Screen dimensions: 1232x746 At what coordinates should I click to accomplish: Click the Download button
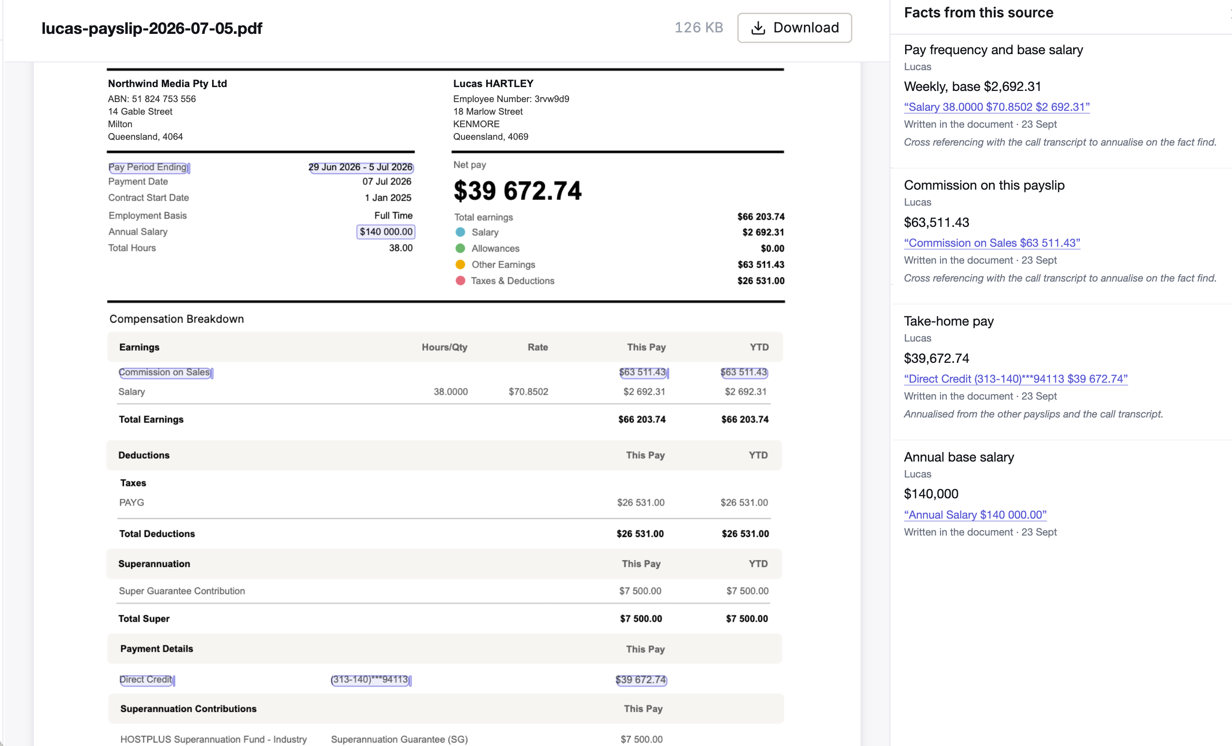794,28
